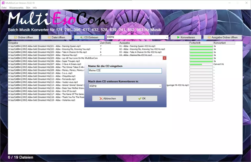Click the folder icon on Datei öffnen
Screen dimensions: 251x162
49,37
